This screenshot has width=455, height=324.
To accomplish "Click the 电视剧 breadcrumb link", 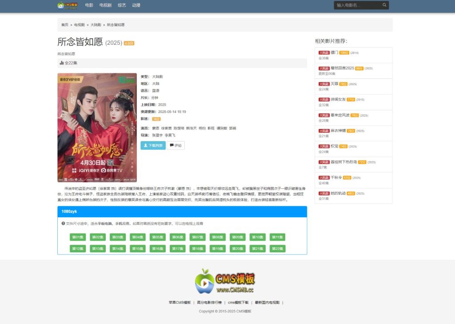I will pos(79,25).
